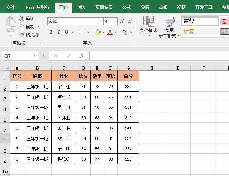Screen dimensions: 229x176
Task: Increase font size with the large A icon
Action: pyautogui.click(x=122, y=21)
